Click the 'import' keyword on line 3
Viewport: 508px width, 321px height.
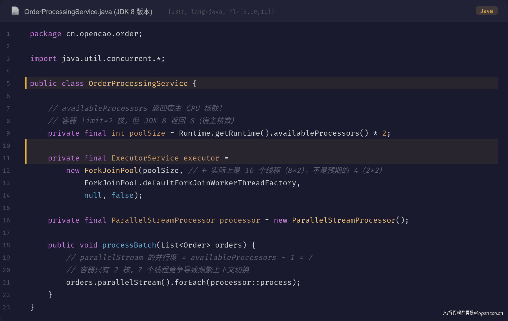tap(43, 59)
